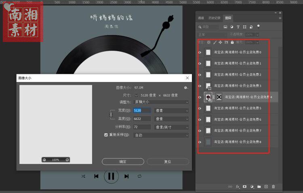Open the height unit 像素 dropdown
303x193 pixels.
pos(172,119)
